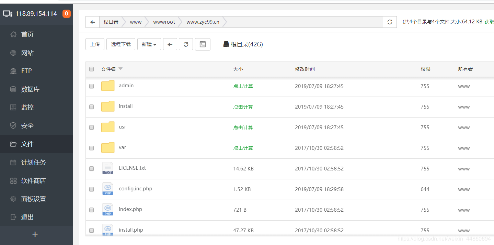Screen dimensions: 494x245
Task: Open 面板设置 panel settings
Action: click(33, 199)
